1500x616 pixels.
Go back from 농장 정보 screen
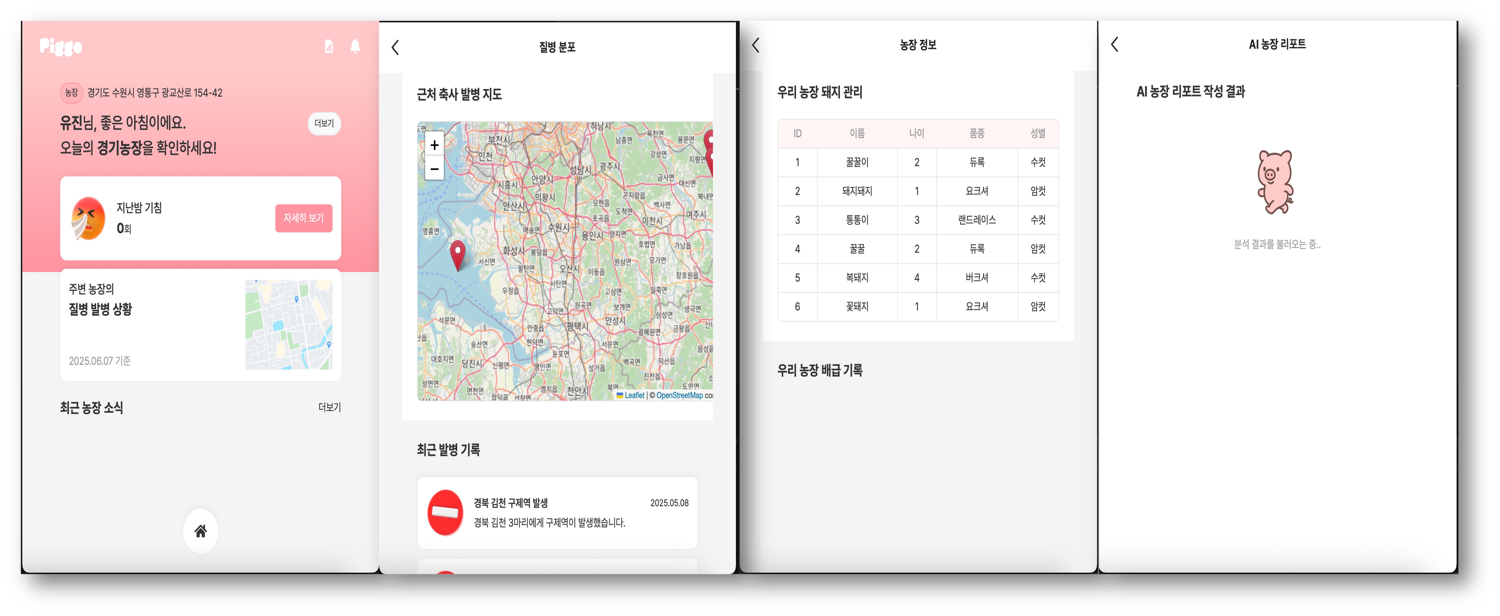coord(756,45)
